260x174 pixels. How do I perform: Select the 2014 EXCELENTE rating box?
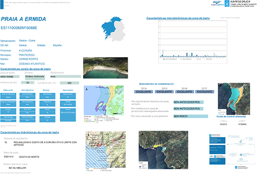(x=144, y=92)
